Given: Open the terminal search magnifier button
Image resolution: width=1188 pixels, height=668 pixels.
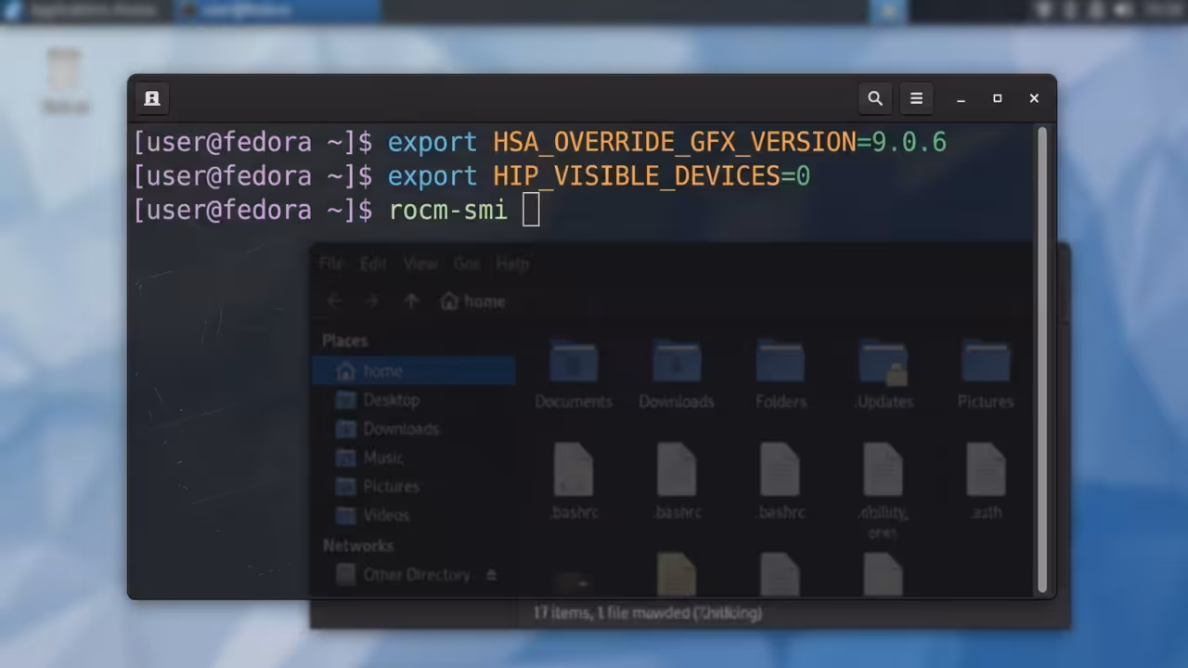Looking at the screenshot, I should (x=874, y=98).
